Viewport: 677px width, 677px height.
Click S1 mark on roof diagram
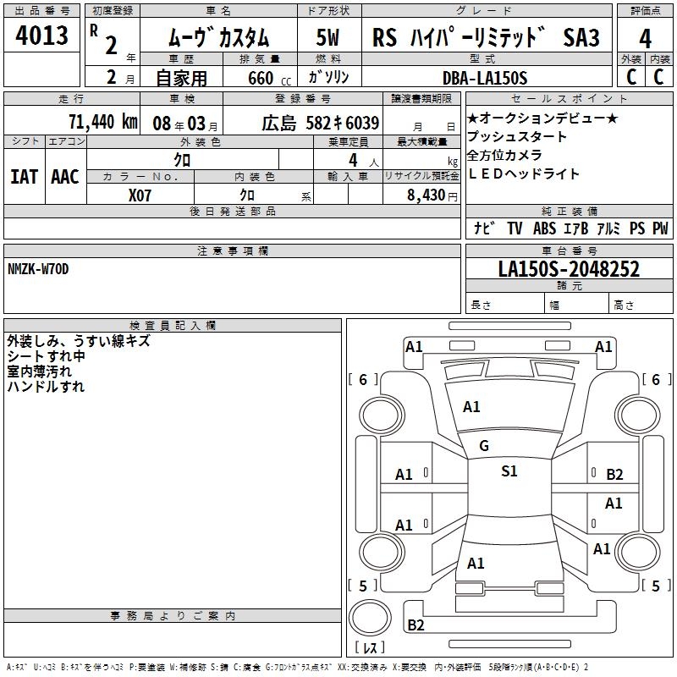tap(509, 471)
